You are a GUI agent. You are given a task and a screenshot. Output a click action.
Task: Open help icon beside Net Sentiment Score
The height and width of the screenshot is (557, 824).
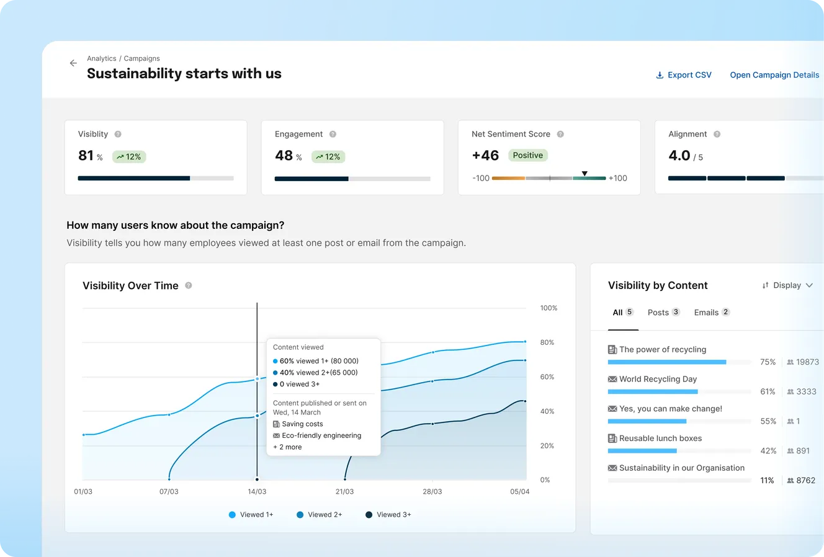560,134
